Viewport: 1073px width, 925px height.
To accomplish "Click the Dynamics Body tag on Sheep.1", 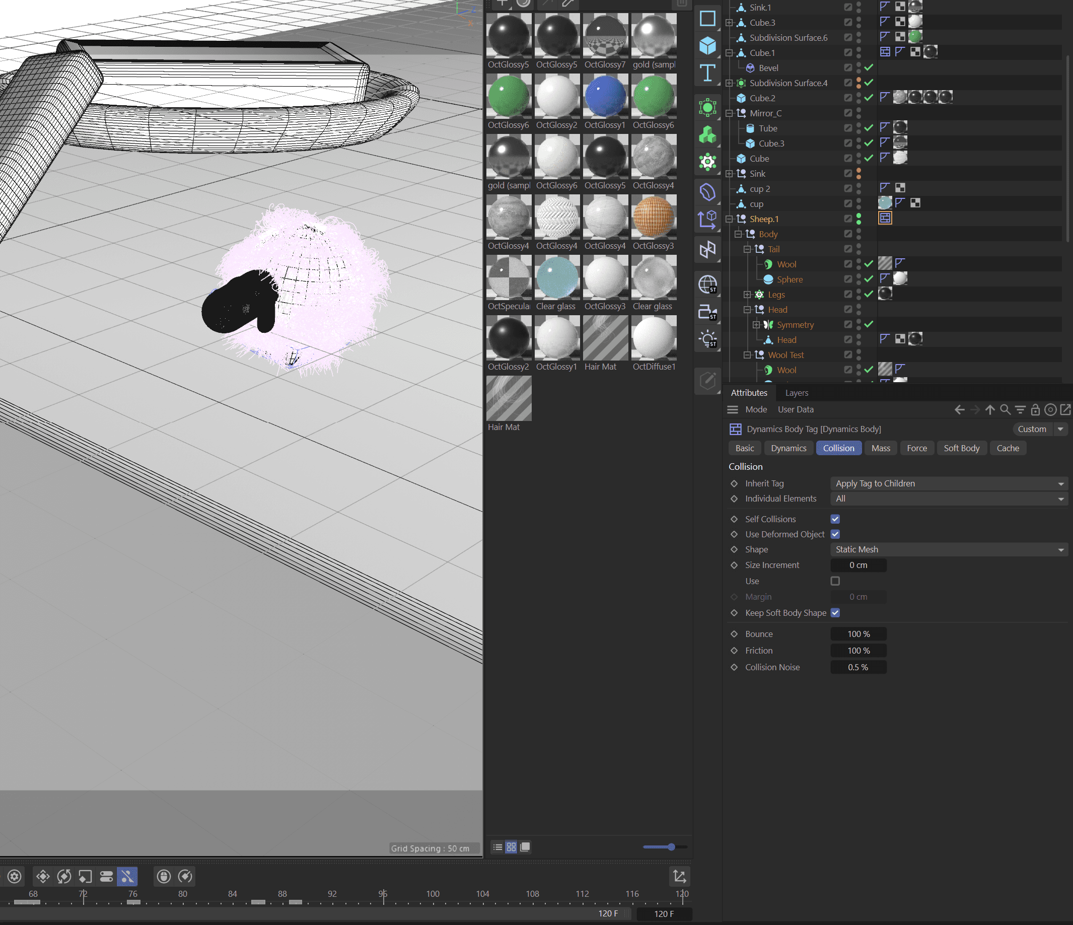I will click(885, 219).
